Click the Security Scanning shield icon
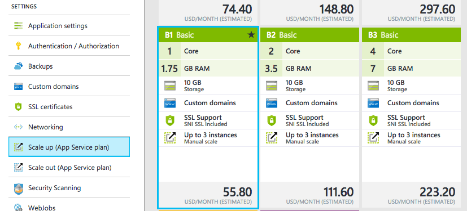Screen dimensions: 467x211 (19, 188)
